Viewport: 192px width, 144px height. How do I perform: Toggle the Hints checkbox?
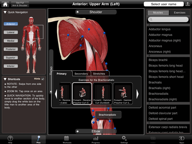pos(43,79)
